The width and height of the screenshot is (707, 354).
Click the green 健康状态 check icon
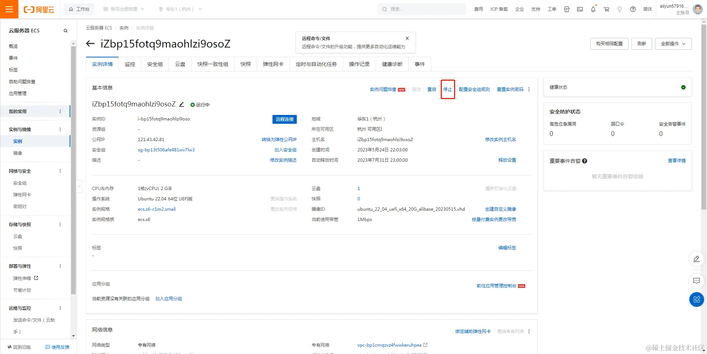[683, 87]
